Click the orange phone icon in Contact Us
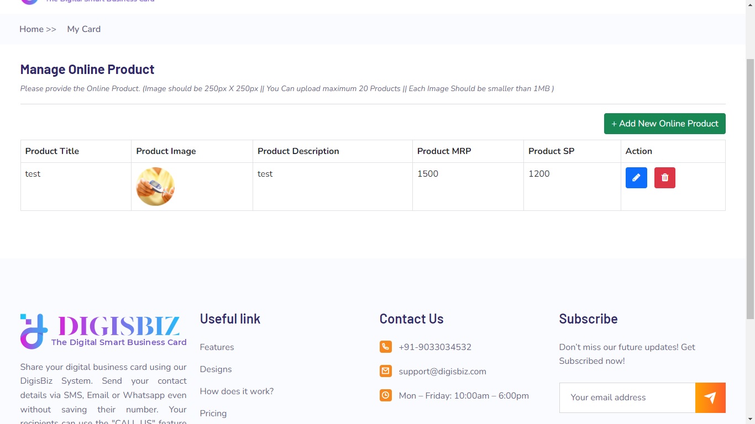Viewport: 755px width, 424px height. [x=386, y=347]
